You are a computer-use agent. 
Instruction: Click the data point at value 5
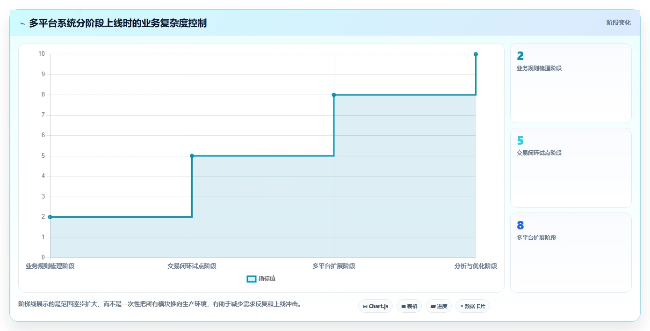[192, 156]
